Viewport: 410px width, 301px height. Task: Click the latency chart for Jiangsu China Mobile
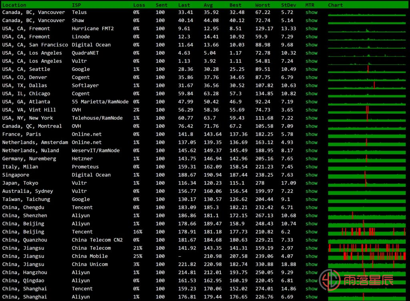coord(367,256)
